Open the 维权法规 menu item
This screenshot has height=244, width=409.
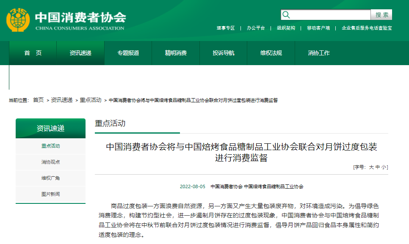(271, 53)
